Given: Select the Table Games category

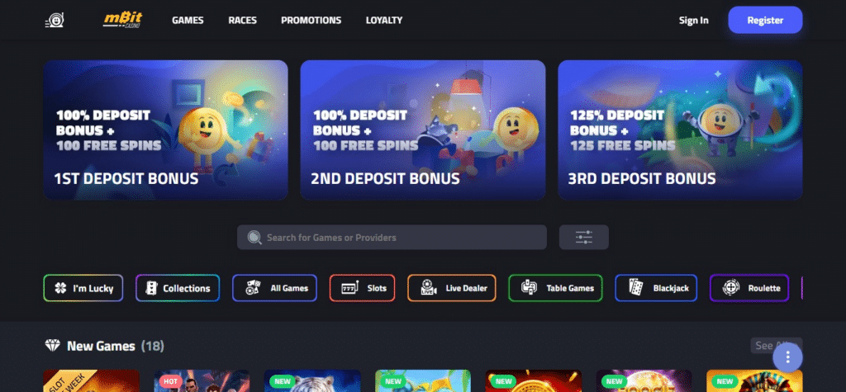Looking at the screenshot, I should (555, 288).
